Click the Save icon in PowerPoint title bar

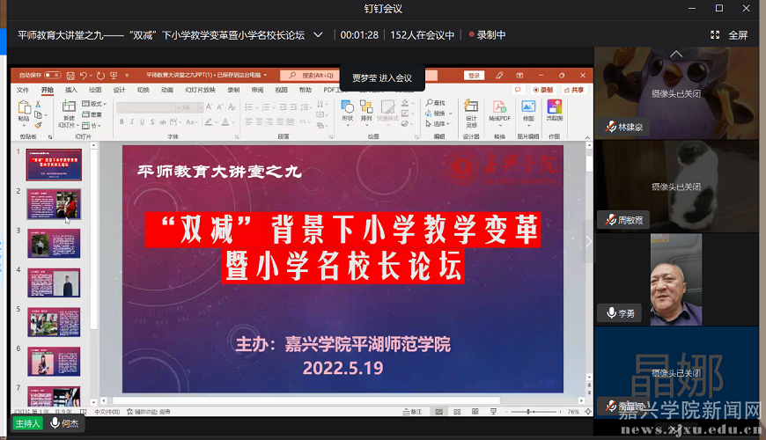[70, 76]
